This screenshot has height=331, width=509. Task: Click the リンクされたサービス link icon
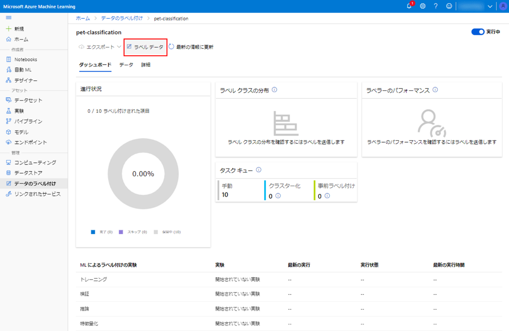click(9, 194)
